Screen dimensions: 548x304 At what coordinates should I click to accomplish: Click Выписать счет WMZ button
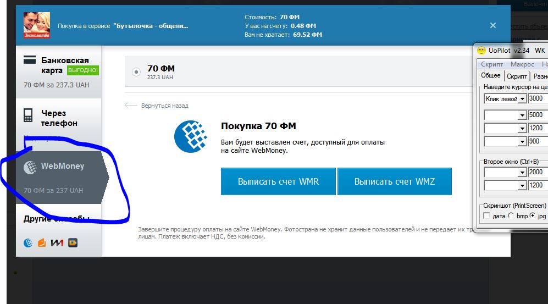[x=395, y=181]
